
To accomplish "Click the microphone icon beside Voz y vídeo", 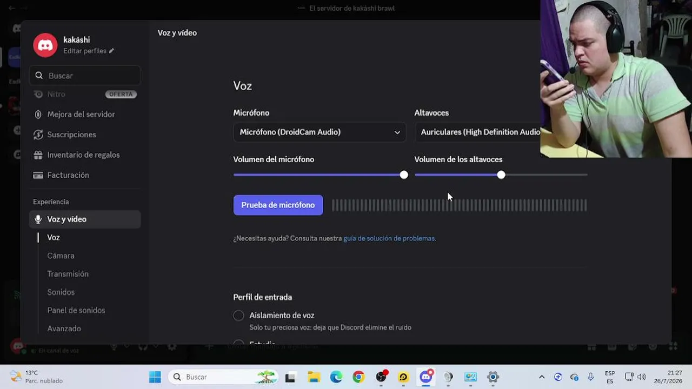I will (38, 219).
